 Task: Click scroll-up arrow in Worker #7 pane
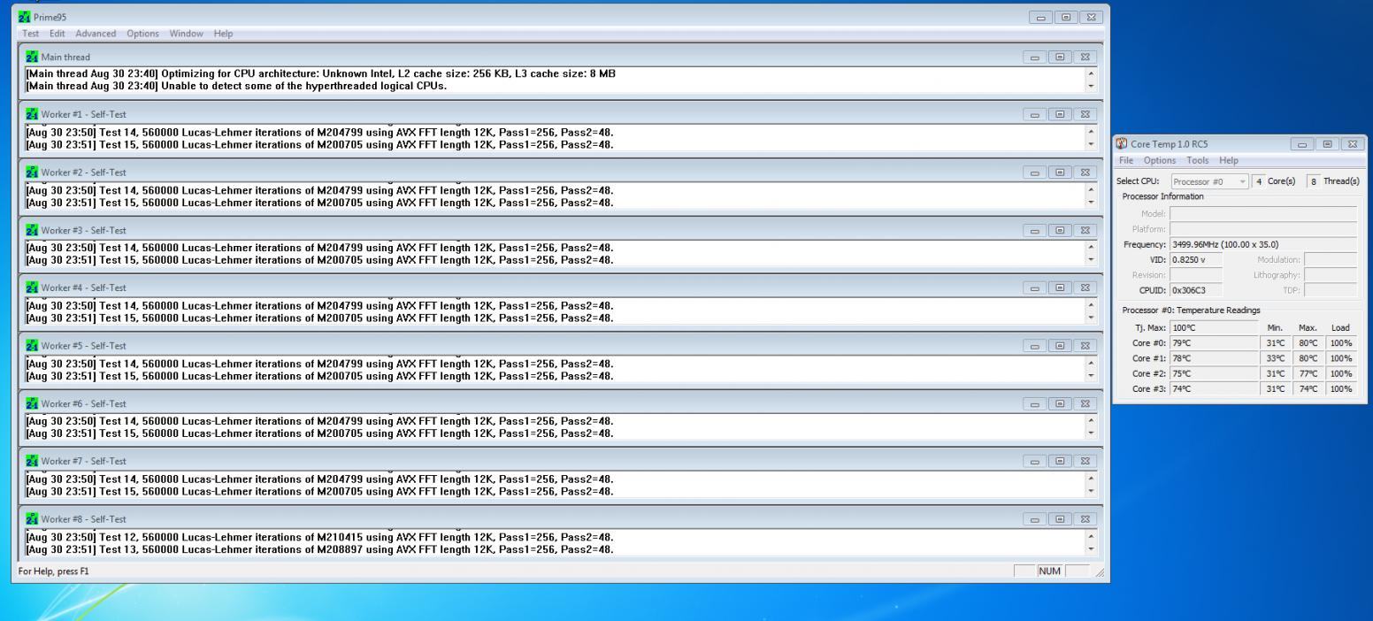[1090, 479]
